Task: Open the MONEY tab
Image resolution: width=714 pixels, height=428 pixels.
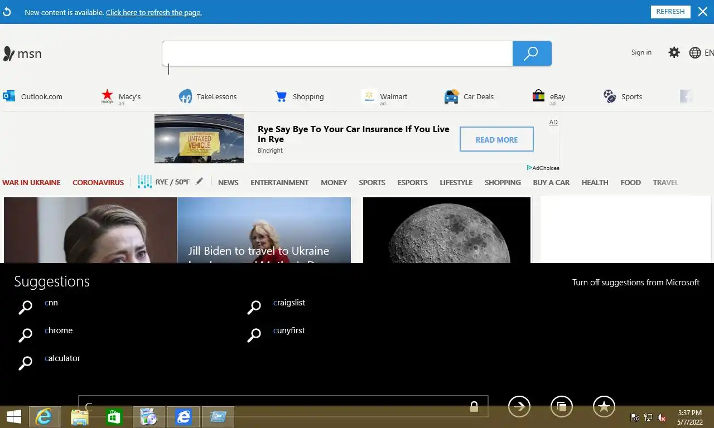Action: [334, 182]
